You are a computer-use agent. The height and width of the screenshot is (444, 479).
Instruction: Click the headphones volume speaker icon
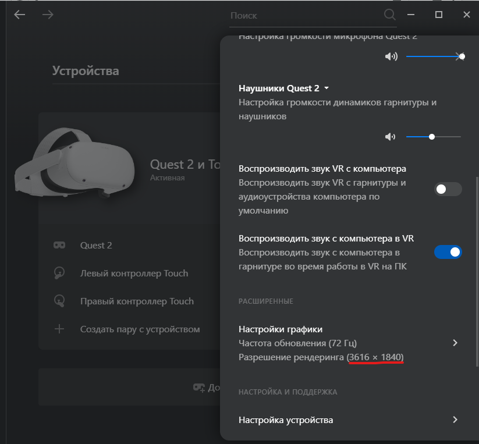pyautogui.click(x=390, y=137)
